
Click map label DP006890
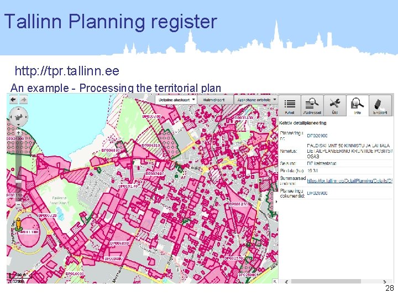click(x=119, y=243)
